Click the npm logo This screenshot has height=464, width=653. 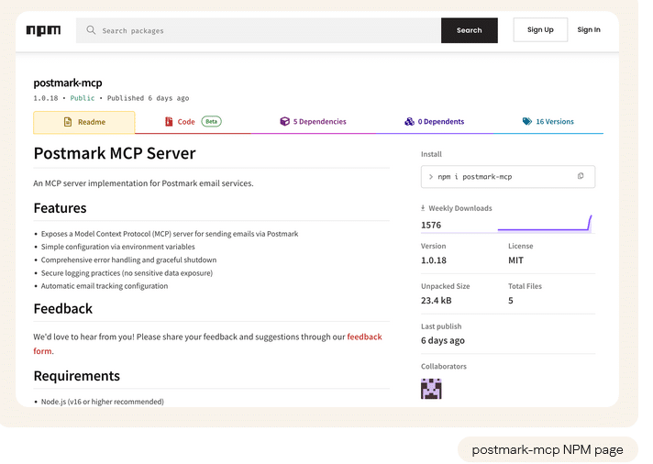[x=43, y=30]
